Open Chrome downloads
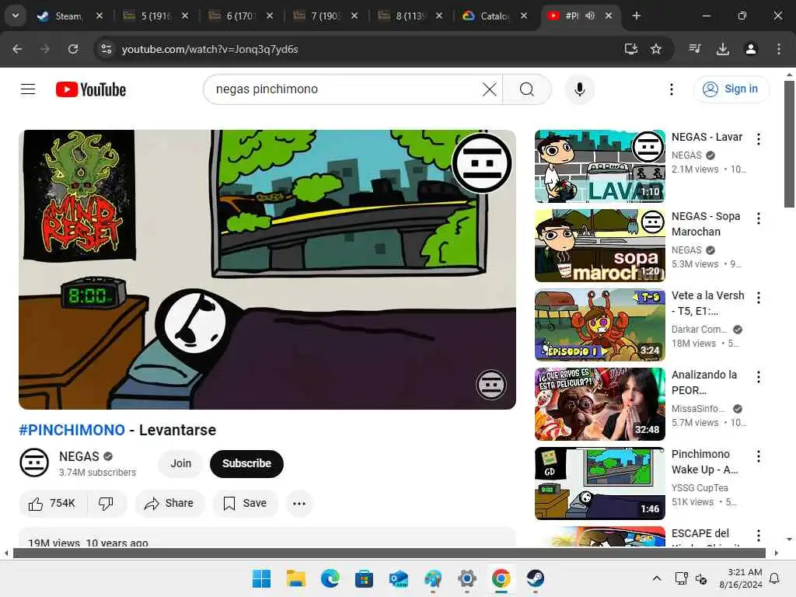 723,49
